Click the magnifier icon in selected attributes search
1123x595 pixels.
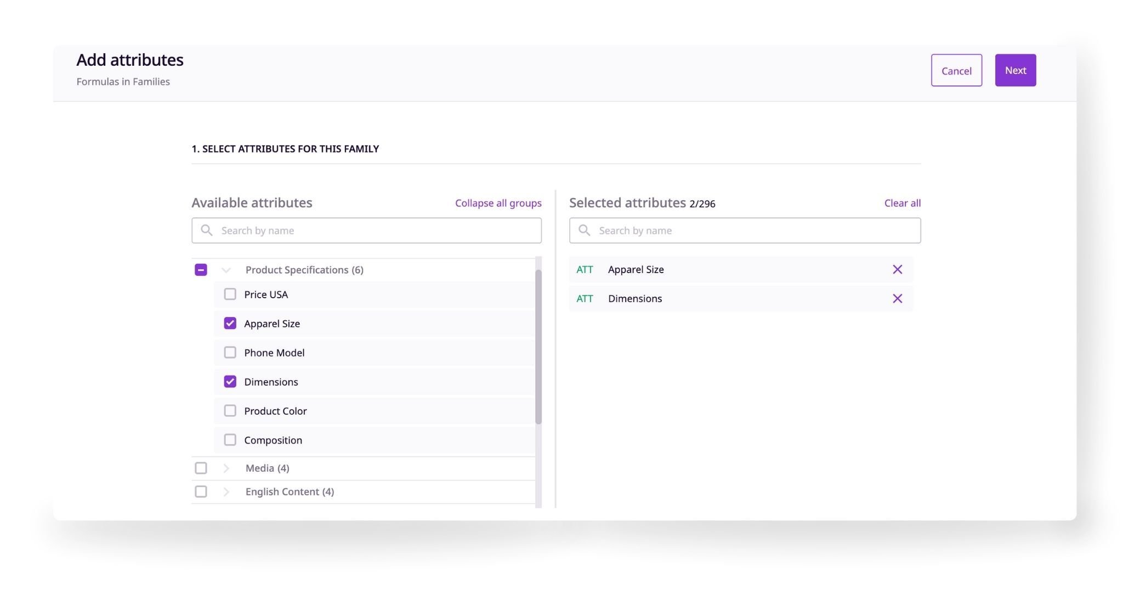coord(585,230)
